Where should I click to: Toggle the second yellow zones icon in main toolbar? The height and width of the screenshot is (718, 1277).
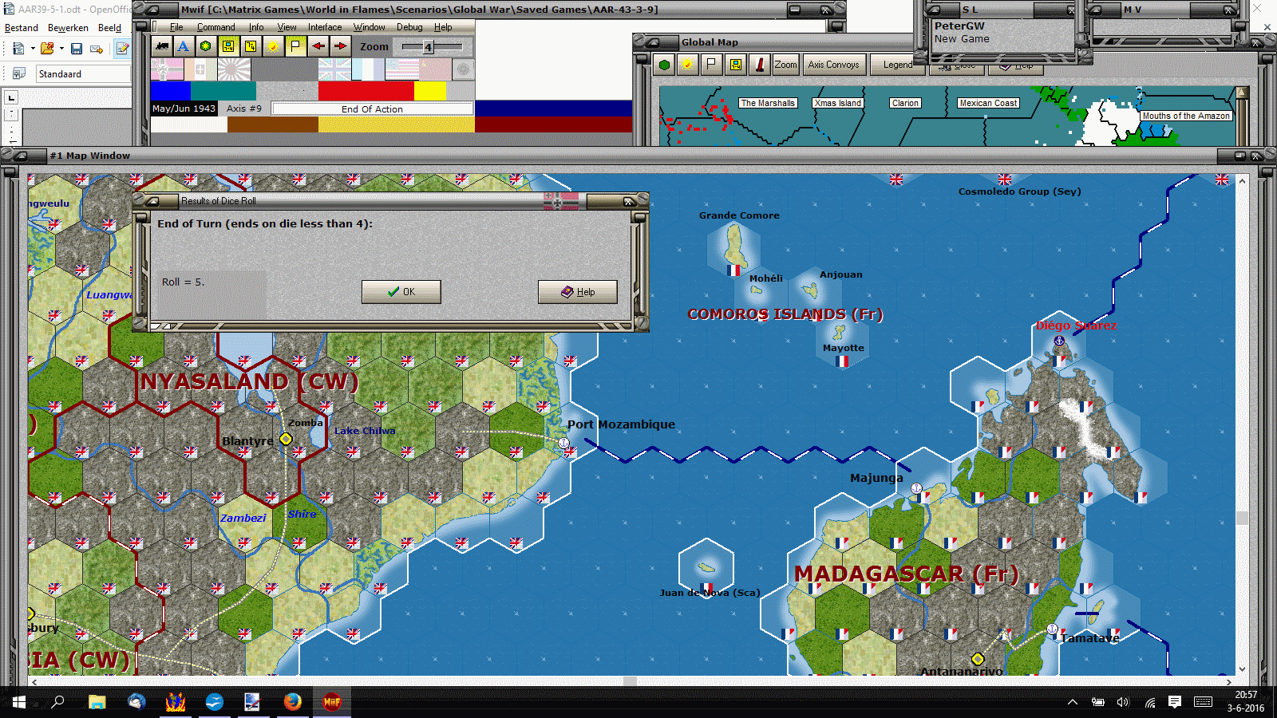[x=251, y=46]
